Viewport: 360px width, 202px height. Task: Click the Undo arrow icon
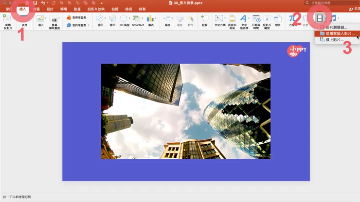(43, 3)
